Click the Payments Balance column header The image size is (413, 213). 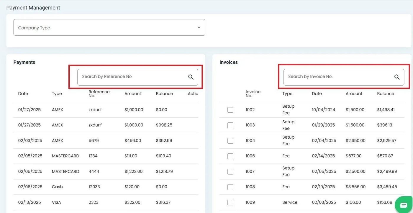pos(164,94)
